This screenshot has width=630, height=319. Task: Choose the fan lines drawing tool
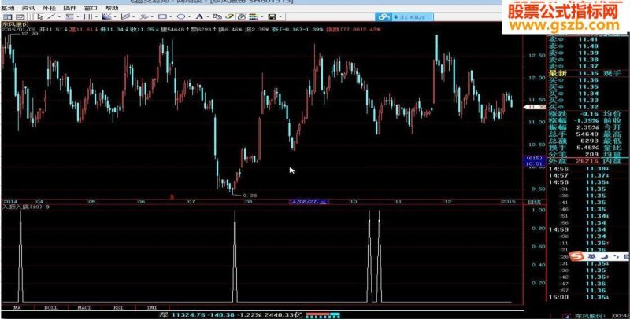pos(106,16)
